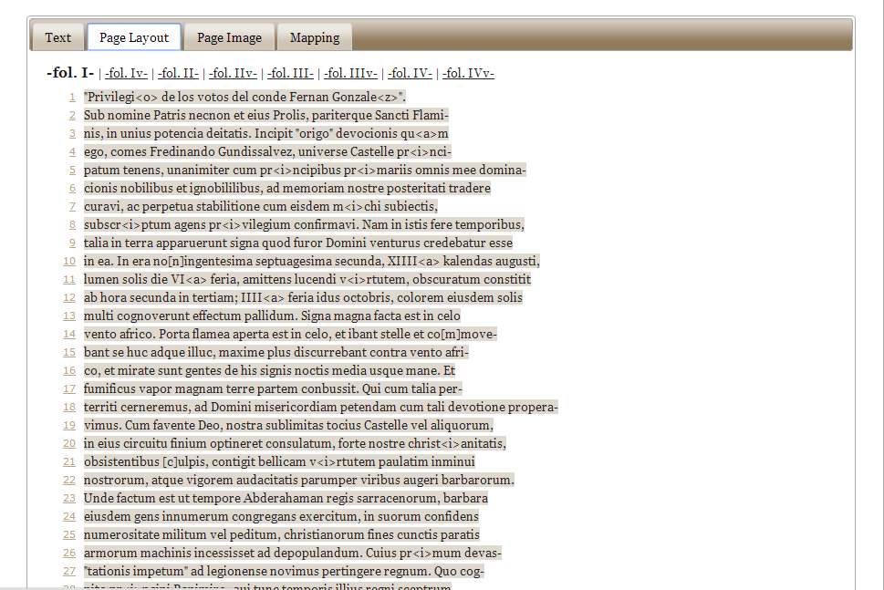884x590 pixels.
Task: Select the line "armorum machinis incessisset"
Action: [293, 553]
